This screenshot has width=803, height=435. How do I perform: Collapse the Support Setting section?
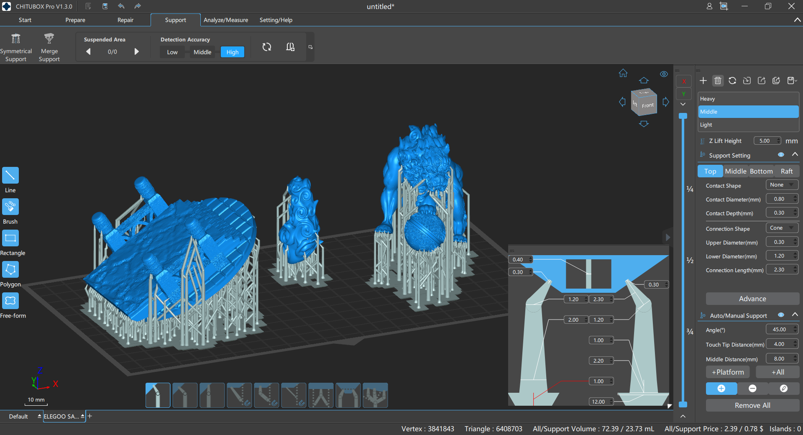point(795,154)
